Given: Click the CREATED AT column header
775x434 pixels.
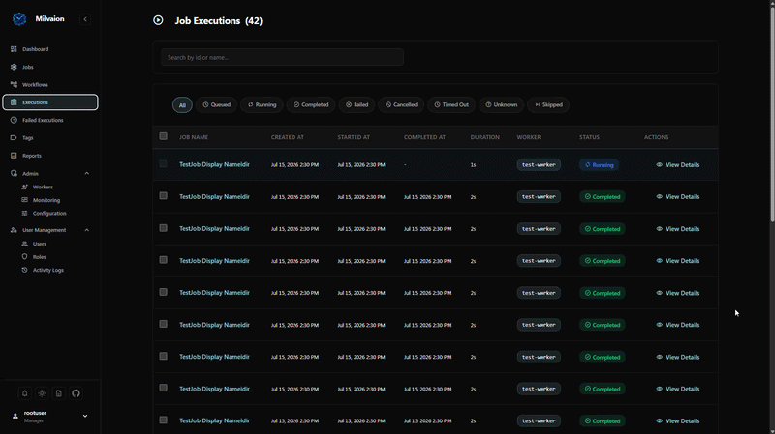Looking at the screenshot, I should click(x=288, y=137).
